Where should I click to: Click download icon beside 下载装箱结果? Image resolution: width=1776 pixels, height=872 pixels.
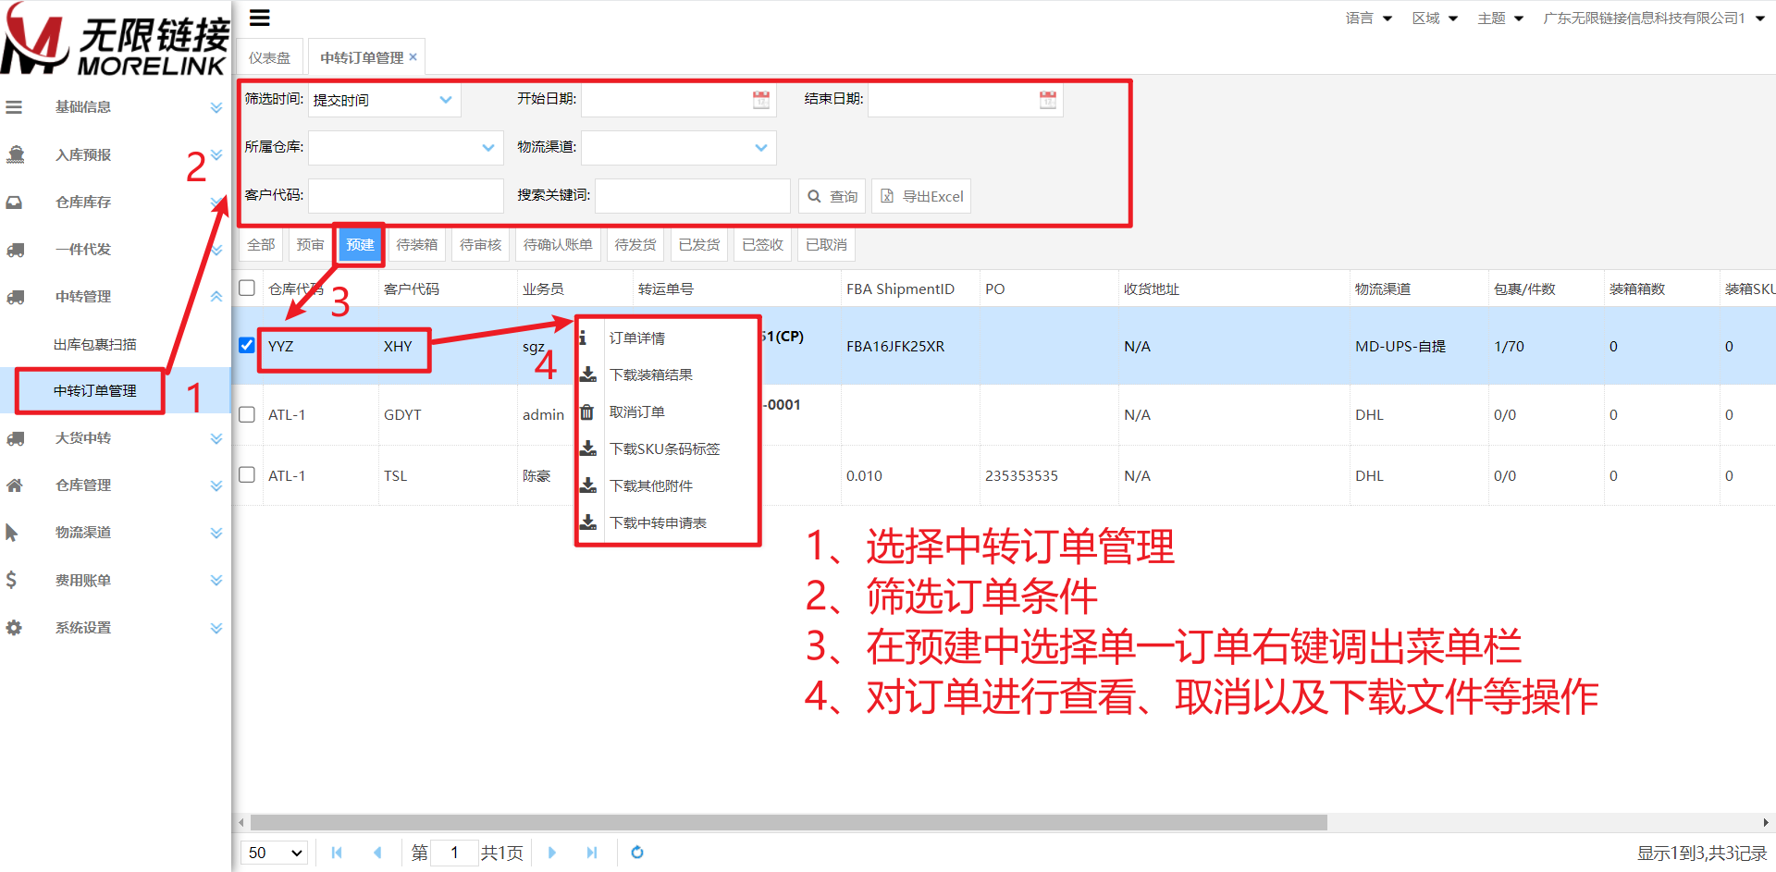(588, 375)
